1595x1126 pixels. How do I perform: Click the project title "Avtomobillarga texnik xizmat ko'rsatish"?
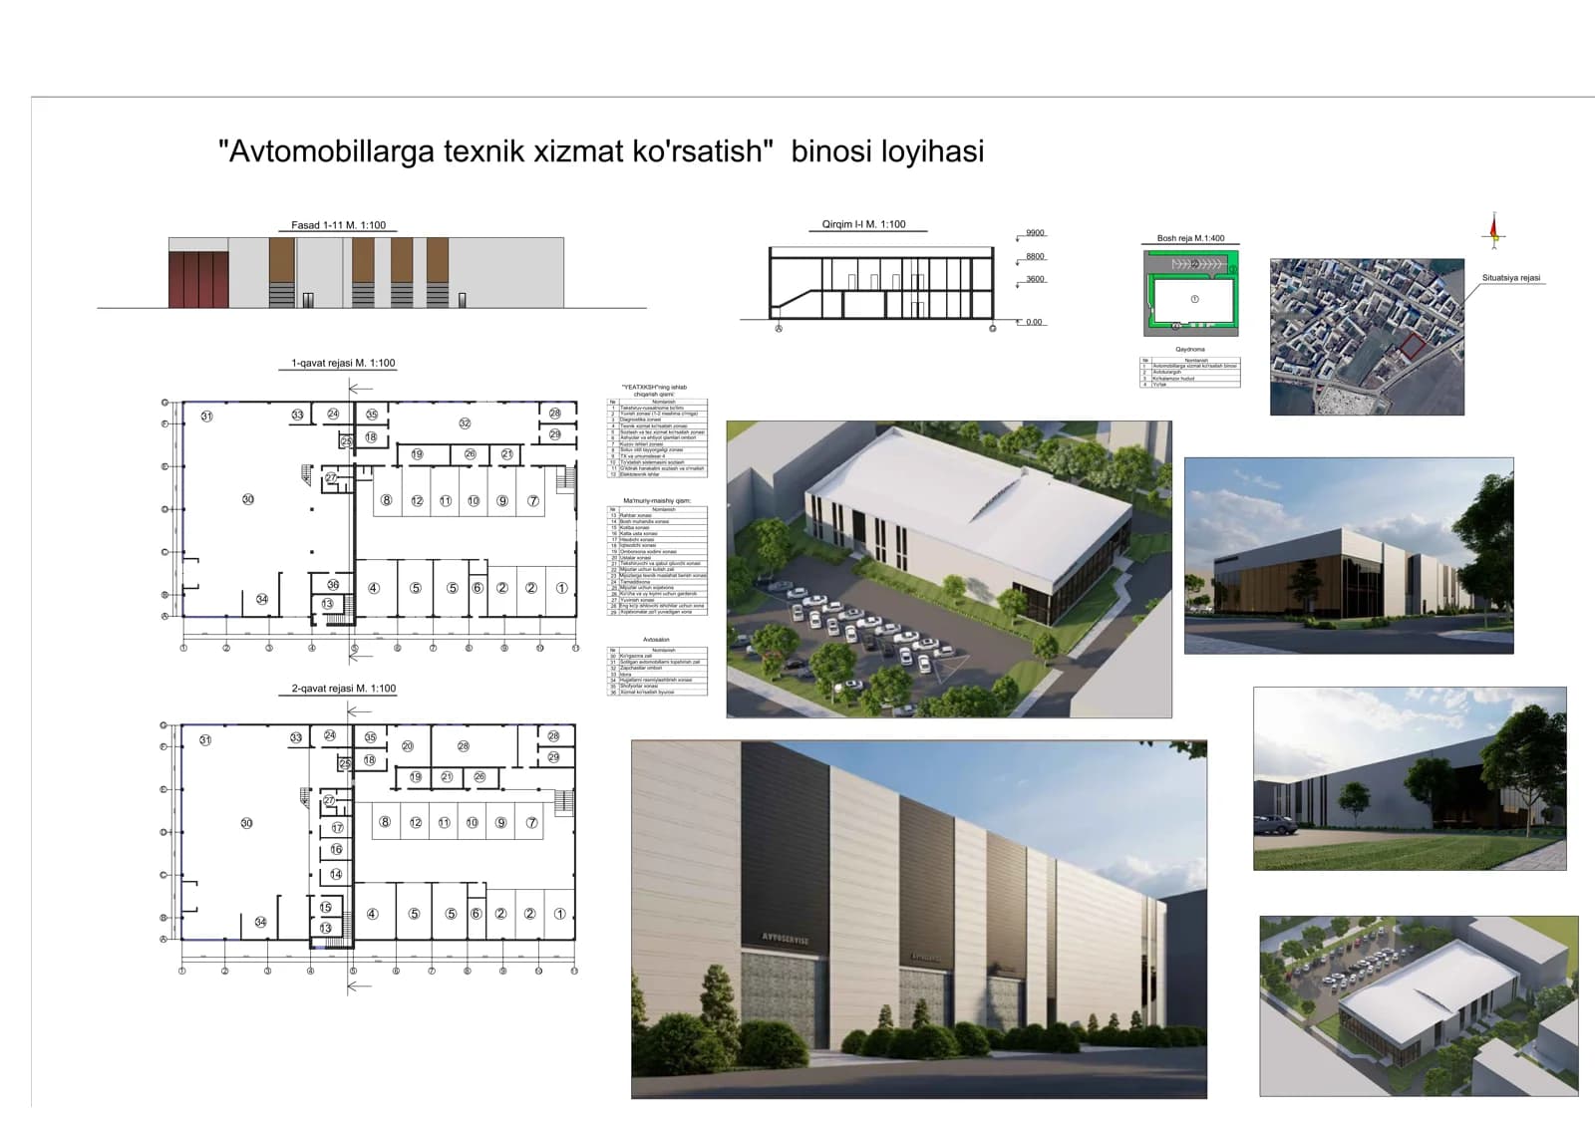click(496, 150)
